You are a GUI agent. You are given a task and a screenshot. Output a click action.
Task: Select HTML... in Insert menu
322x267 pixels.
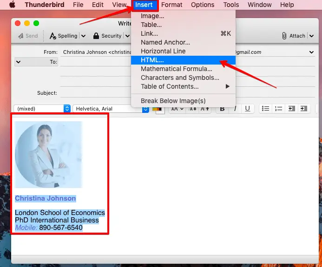(183, 60)
